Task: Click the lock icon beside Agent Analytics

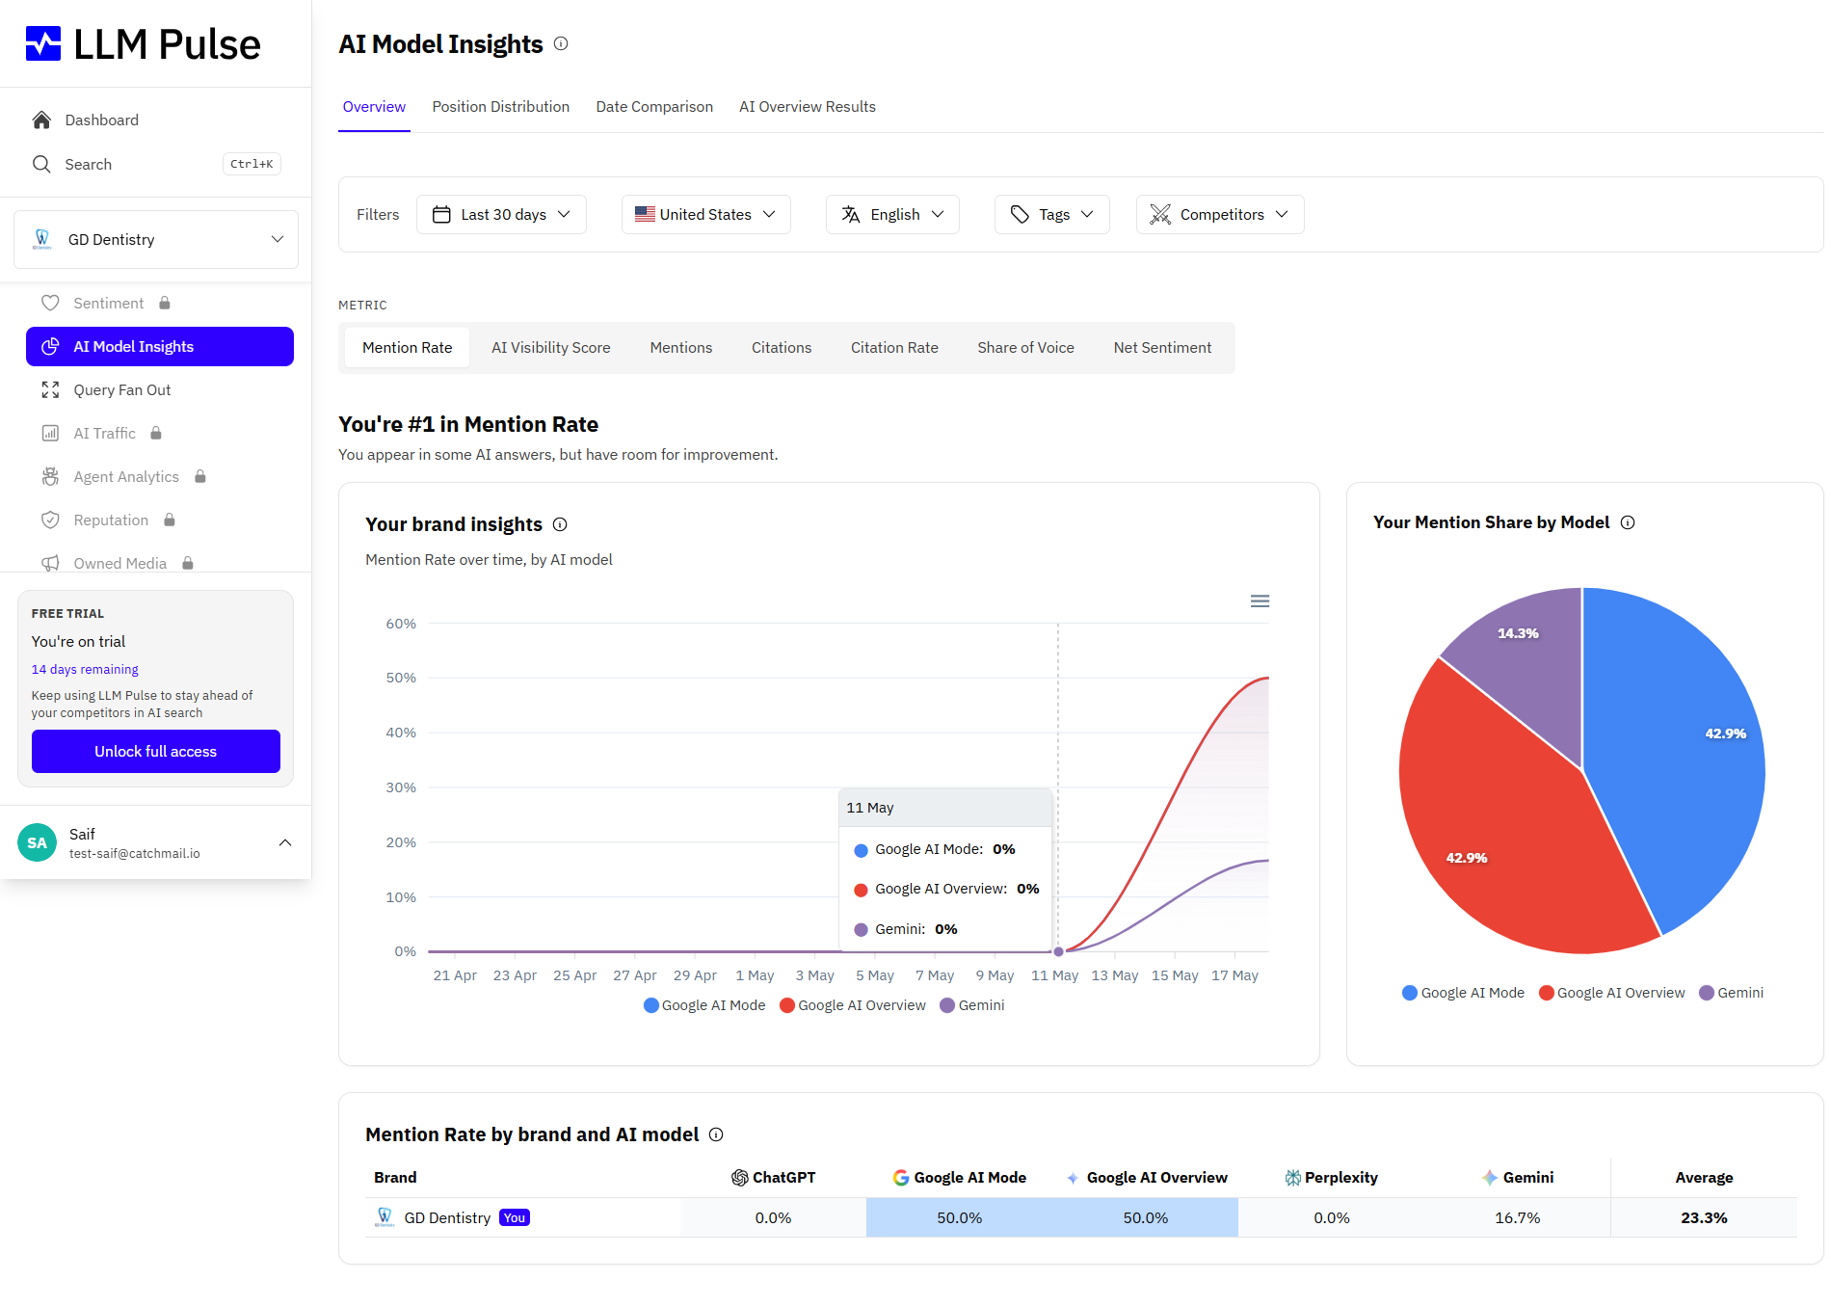Action: coord(200,476)
